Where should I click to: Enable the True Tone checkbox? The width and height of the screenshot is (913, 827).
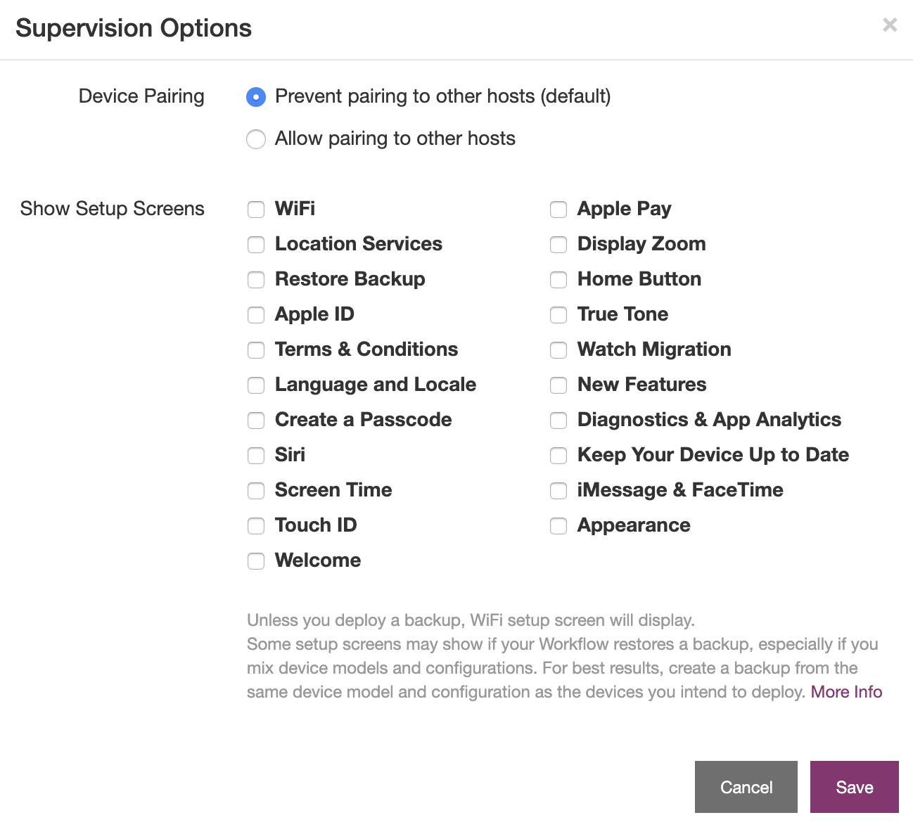(x=558, y=315)
